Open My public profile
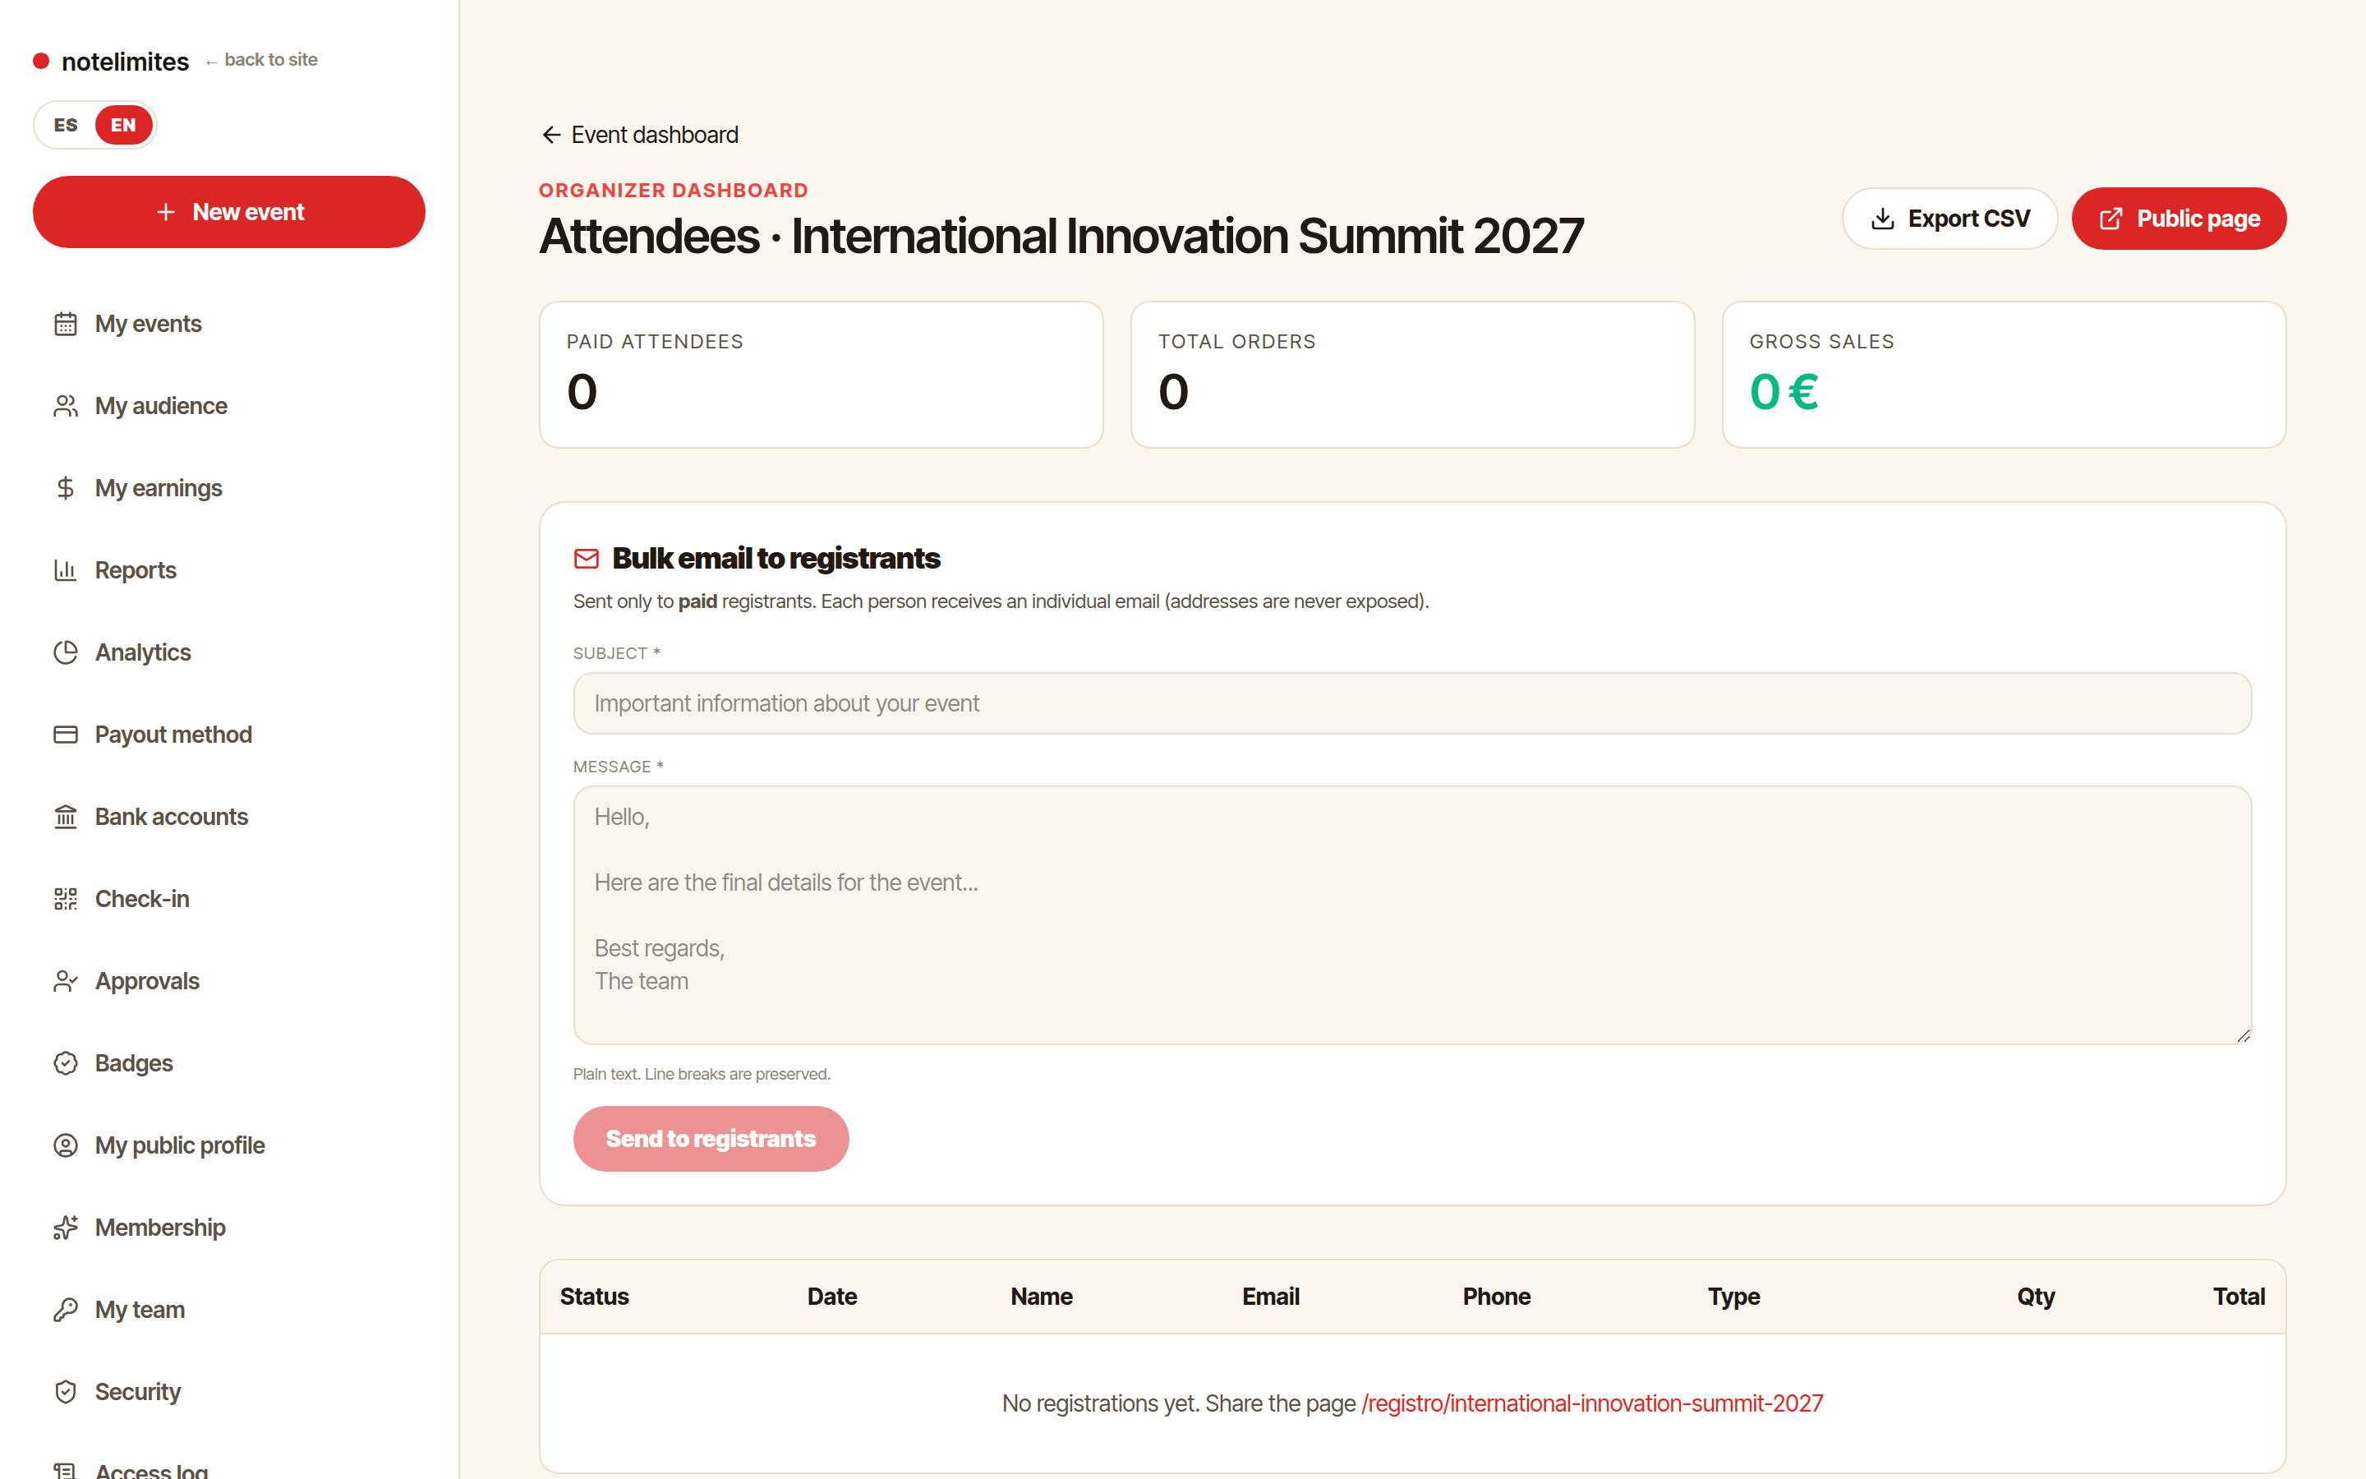Viewport: 2366px width, 1479px height. 228,1145
